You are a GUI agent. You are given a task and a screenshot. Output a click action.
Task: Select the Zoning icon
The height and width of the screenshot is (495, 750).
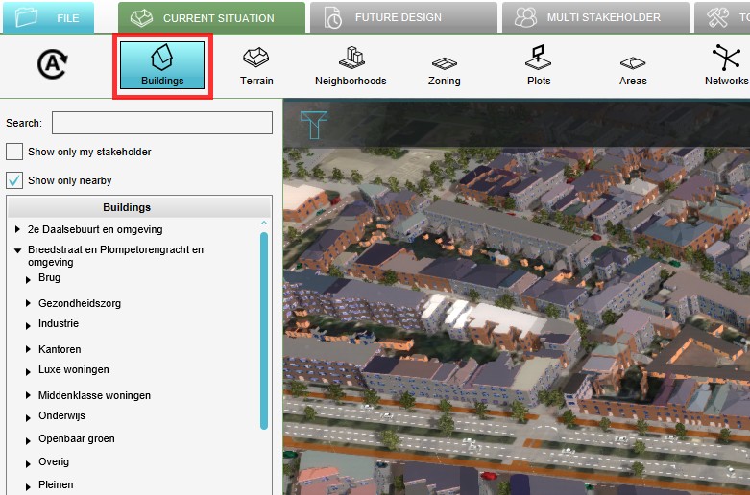click(x=444, y=65)
